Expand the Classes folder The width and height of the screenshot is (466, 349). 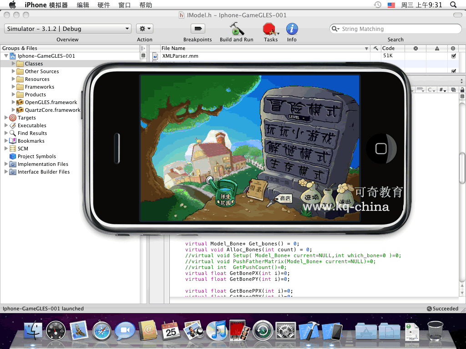click(x=14, y=64)
